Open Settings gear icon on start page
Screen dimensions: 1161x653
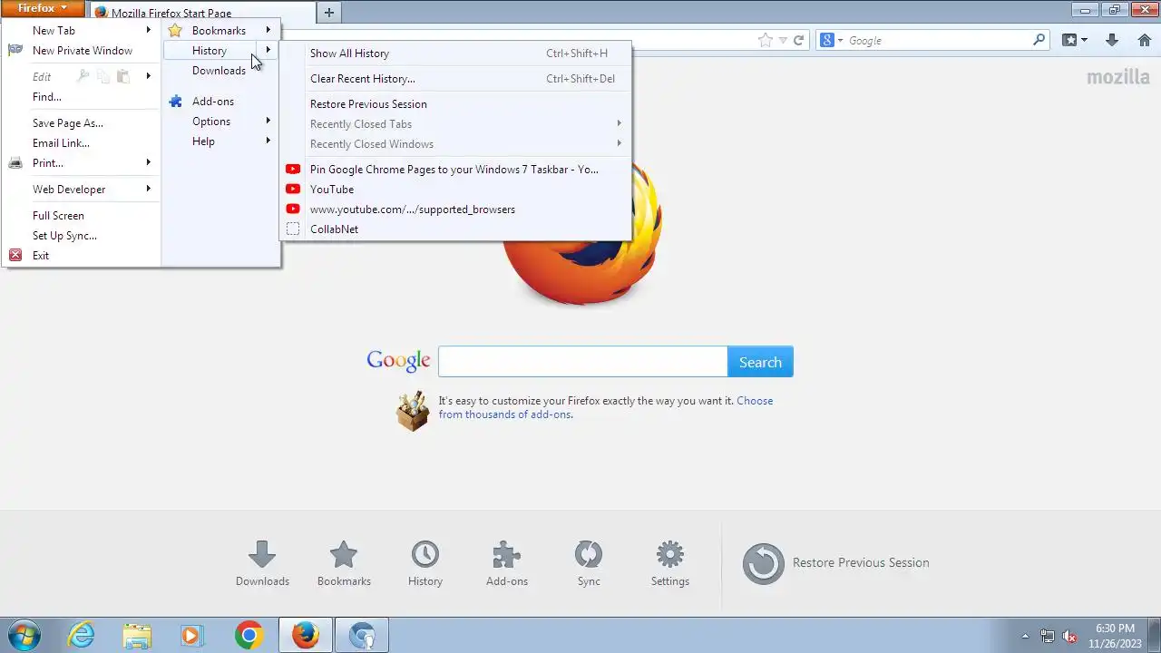[669, 554]
